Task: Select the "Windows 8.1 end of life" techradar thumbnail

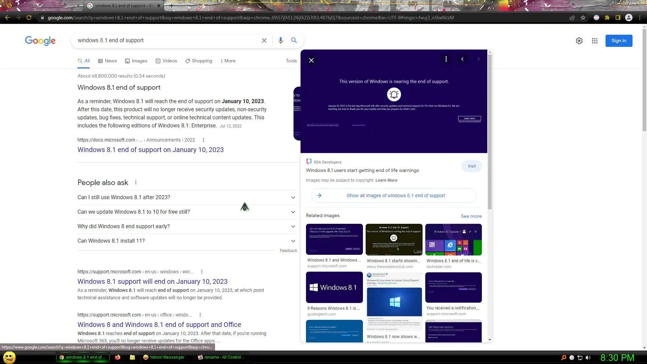Action: [x=453, y=240]
